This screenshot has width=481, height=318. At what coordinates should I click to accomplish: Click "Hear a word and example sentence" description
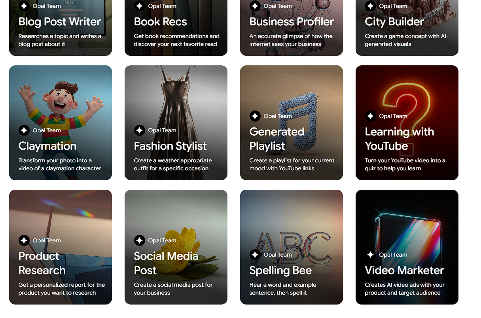point(283,289)
